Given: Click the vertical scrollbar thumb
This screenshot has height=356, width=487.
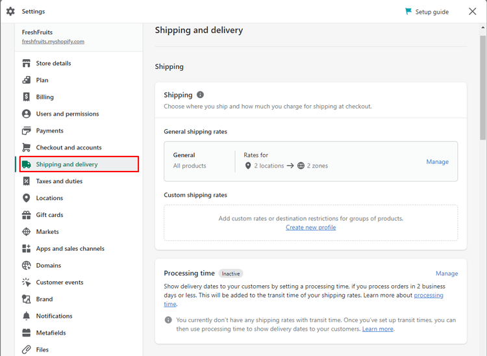Looking at the screenshot, I should coord(482,87).
